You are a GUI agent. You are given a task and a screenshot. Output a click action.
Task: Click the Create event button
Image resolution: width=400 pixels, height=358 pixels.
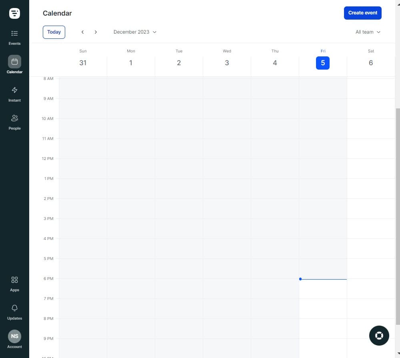click(362, 13)
